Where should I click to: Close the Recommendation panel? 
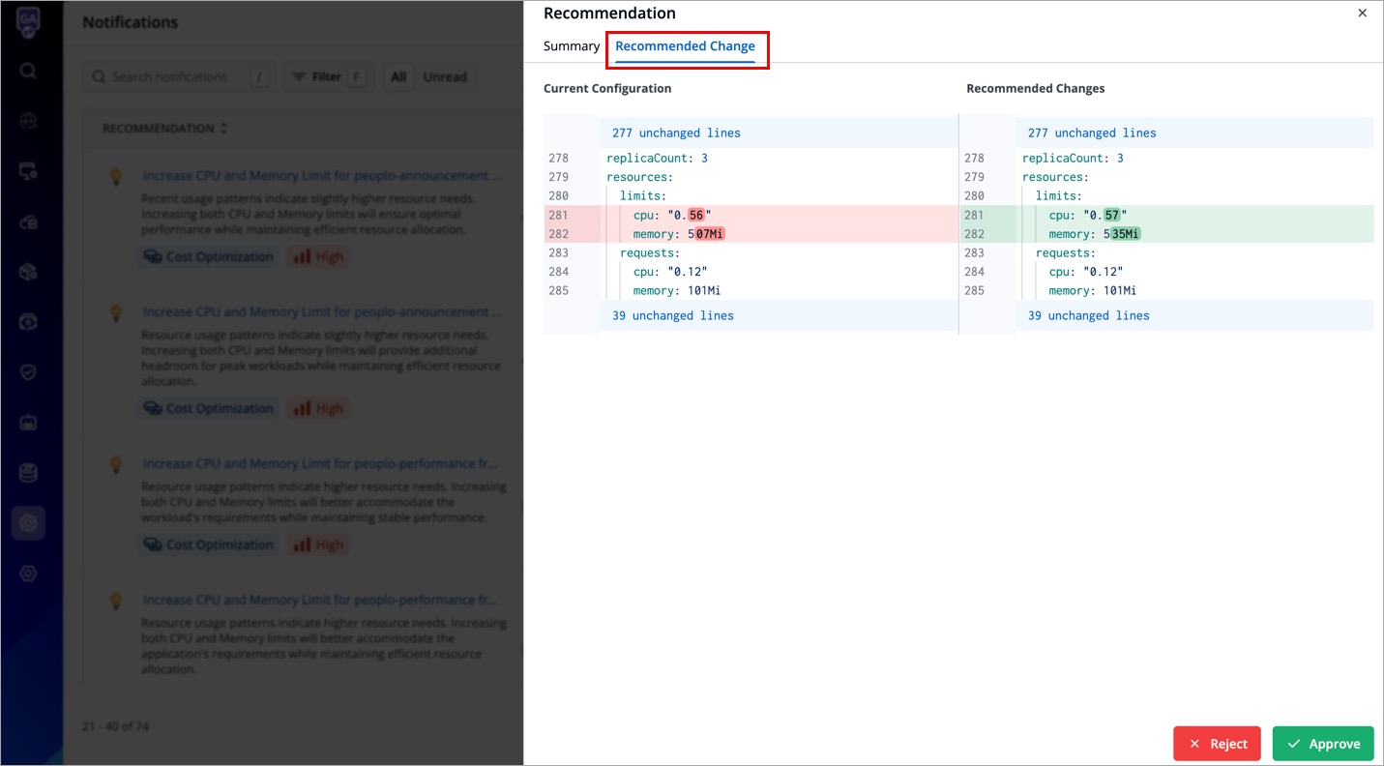1362,14
